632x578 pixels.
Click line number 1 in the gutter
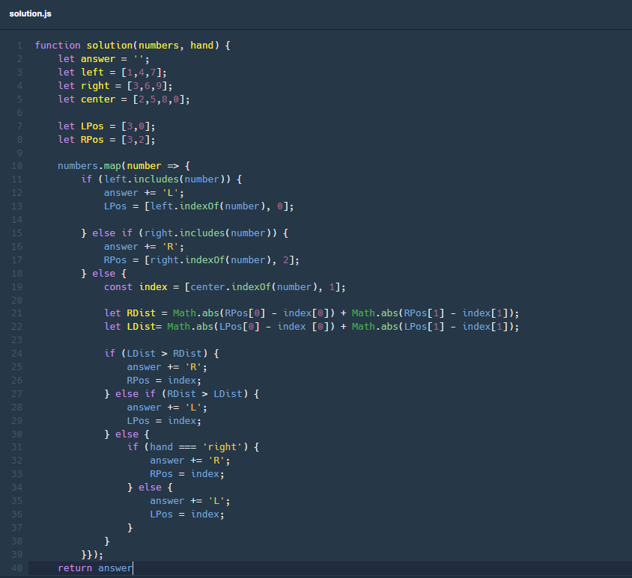coord(19,46)
